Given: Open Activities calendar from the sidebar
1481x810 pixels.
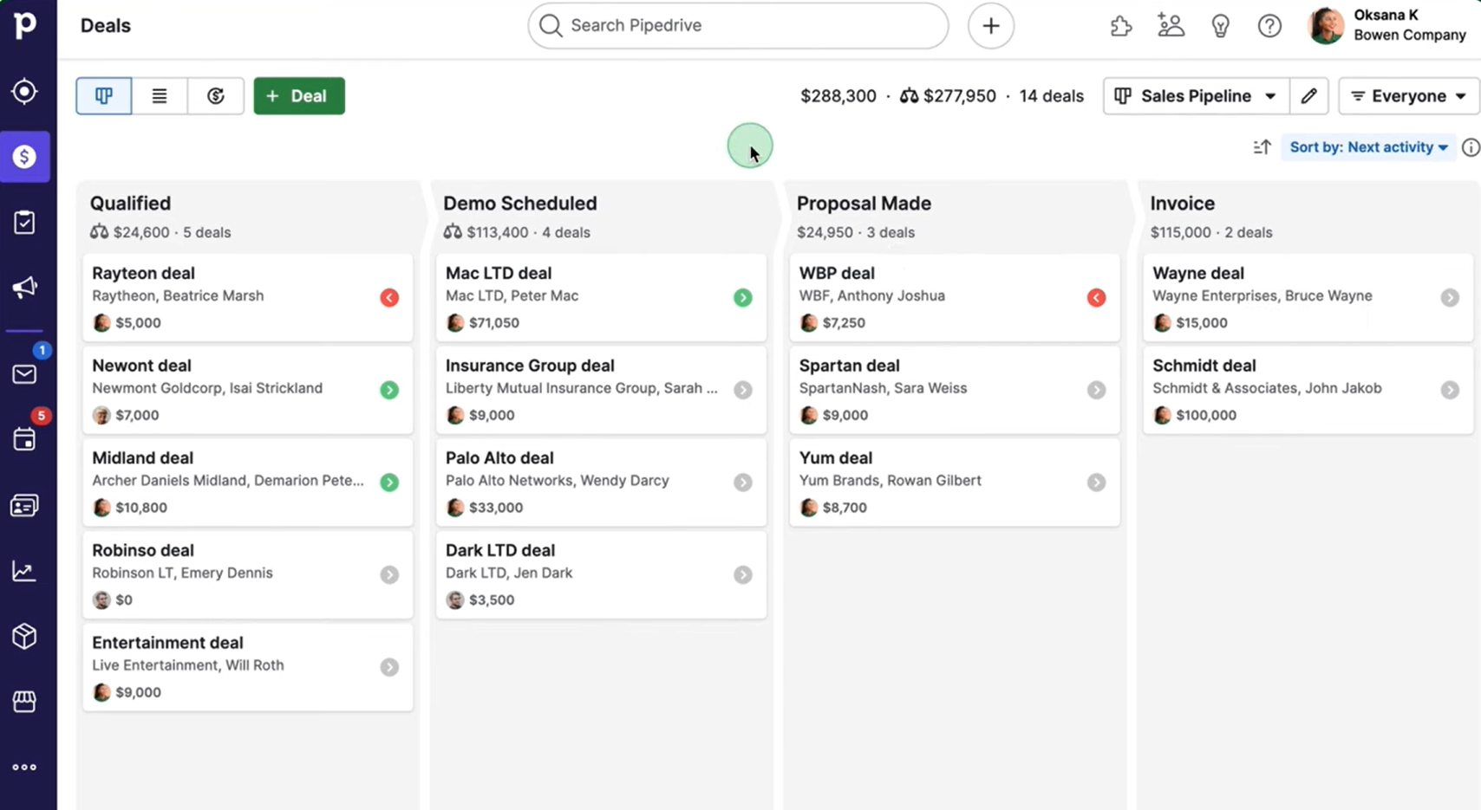Looking at the screenshot, I should click(x=23, y=439).
